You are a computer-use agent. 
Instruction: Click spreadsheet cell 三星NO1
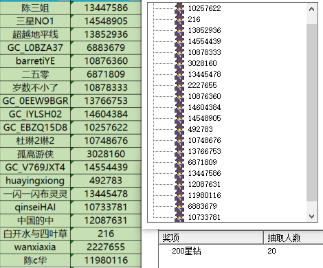[x=35, y=21]
